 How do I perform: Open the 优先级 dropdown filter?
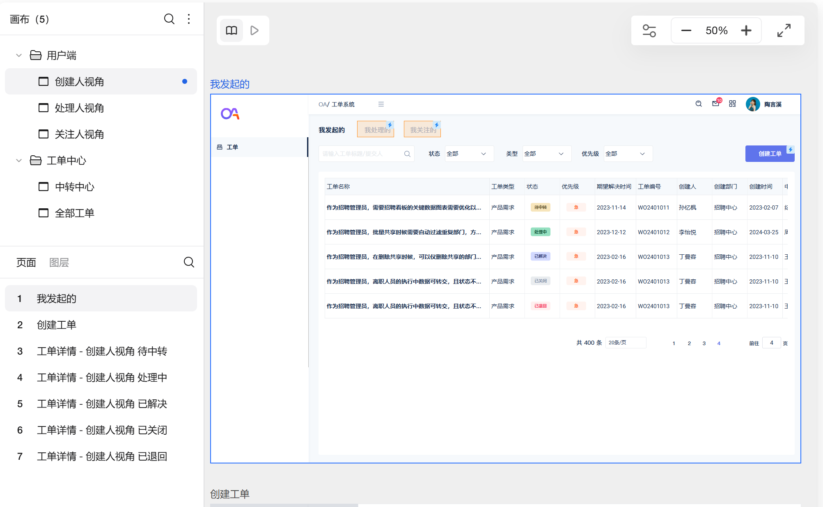[x=627, y=154]
